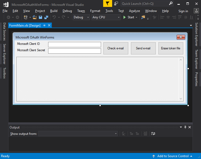Image resolution: width=201 pixels, height=159 pixels.
Task: Click the New Project icon
Action: coord(26,17)
